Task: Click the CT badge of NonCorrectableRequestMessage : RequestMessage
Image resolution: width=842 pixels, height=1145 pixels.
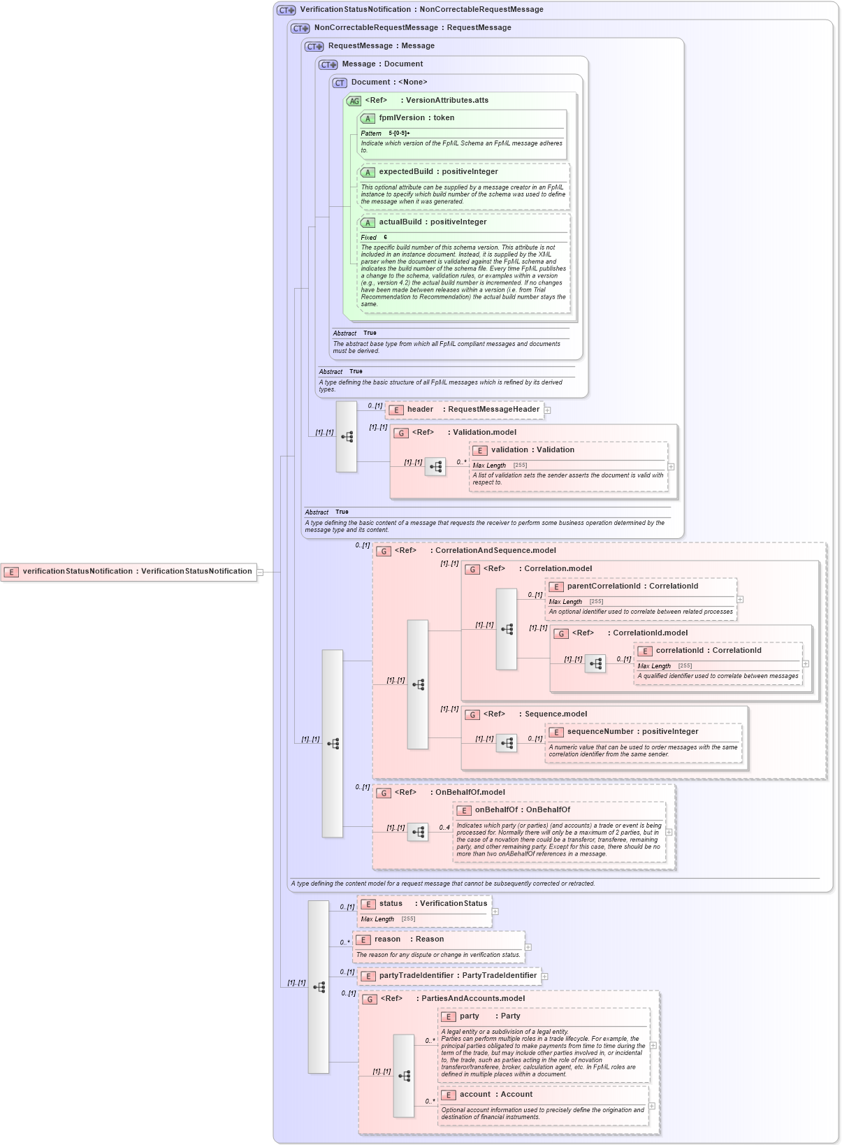Action: coord(300,28)
